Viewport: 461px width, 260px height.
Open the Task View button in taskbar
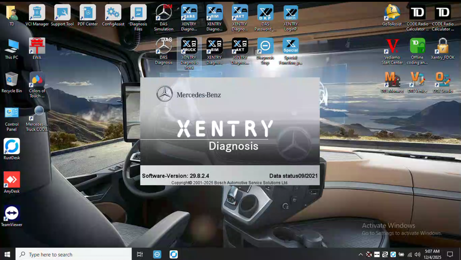pyautogui.click(x=140, y=254)
